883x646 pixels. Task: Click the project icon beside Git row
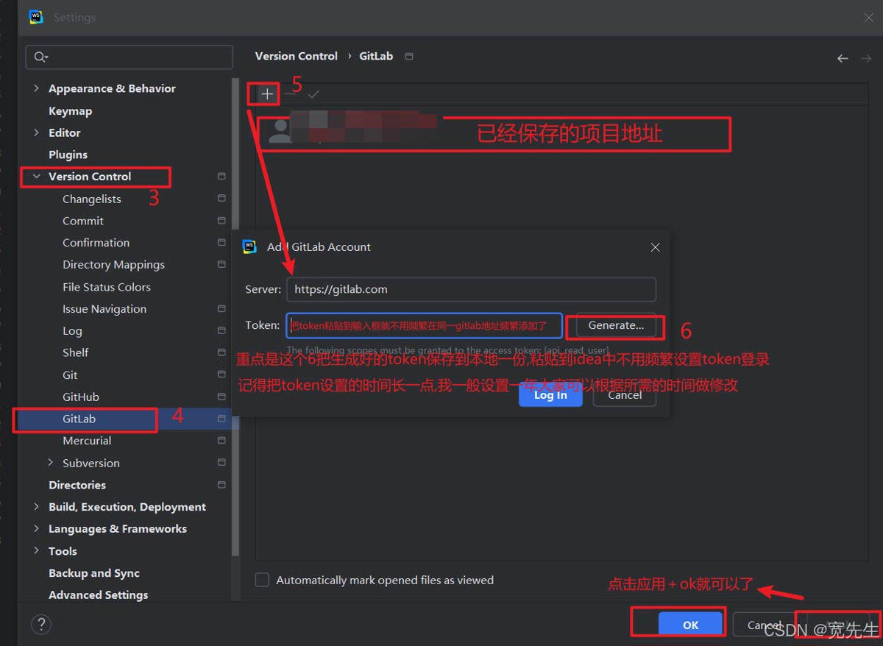click(221, 375)
